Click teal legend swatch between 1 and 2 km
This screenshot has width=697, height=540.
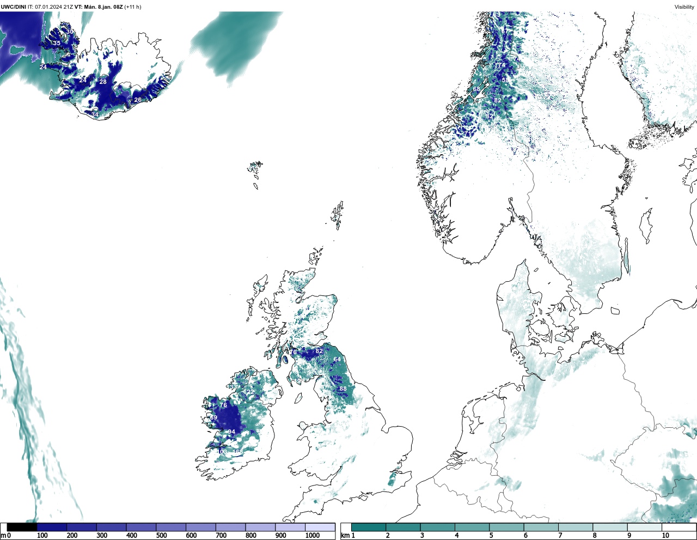coord(369,527)
